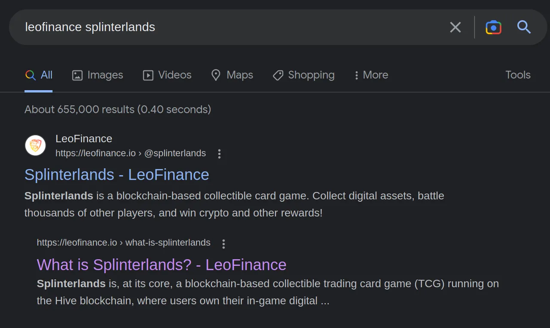The image size is (550, 328).
Task: Click the 'About 655,000 results' count text
Action: pyautogui.click(x=118, y=109)
